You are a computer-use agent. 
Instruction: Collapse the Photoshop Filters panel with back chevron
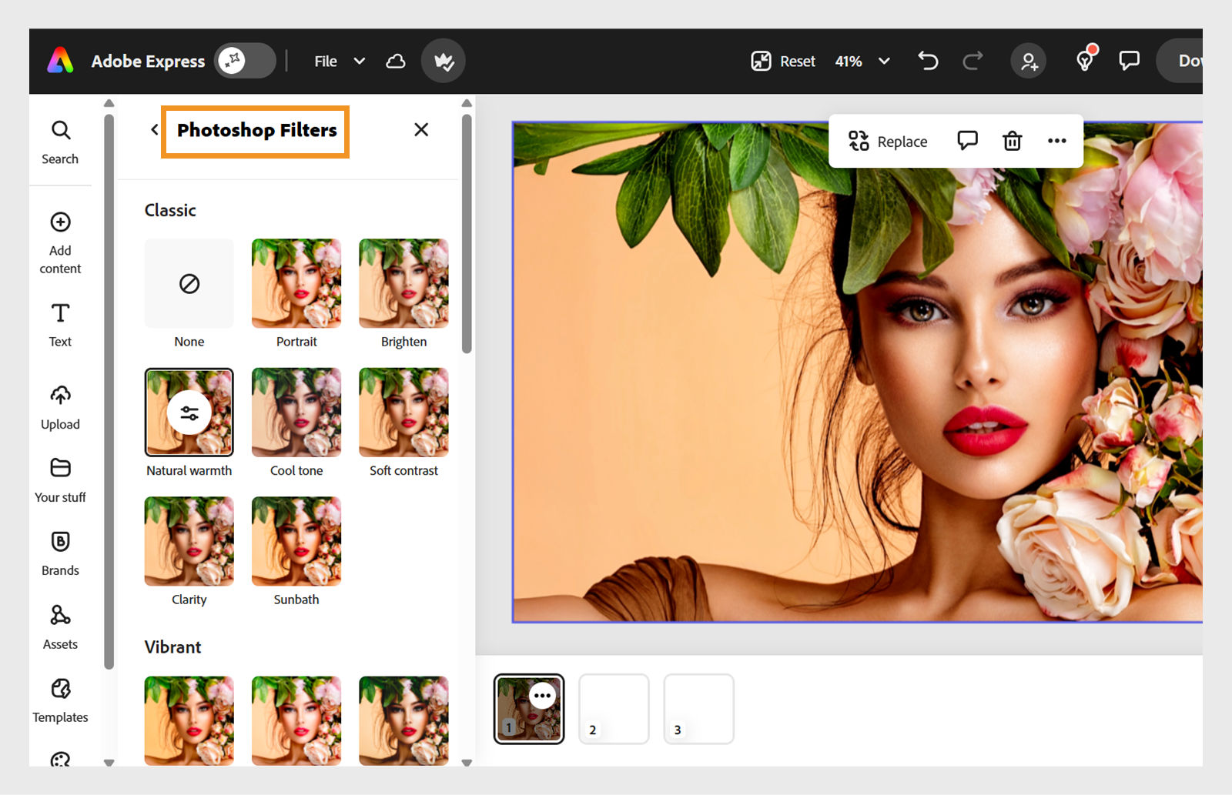coord(153,130)
